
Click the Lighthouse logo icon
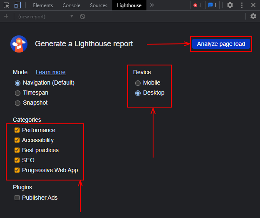[x=19, y=44]
